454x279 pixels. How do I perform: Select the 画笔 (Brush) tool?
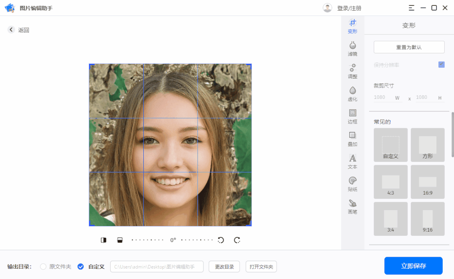353,206
